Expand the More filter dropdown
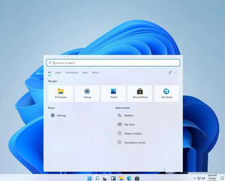 [x=96, y=73]
